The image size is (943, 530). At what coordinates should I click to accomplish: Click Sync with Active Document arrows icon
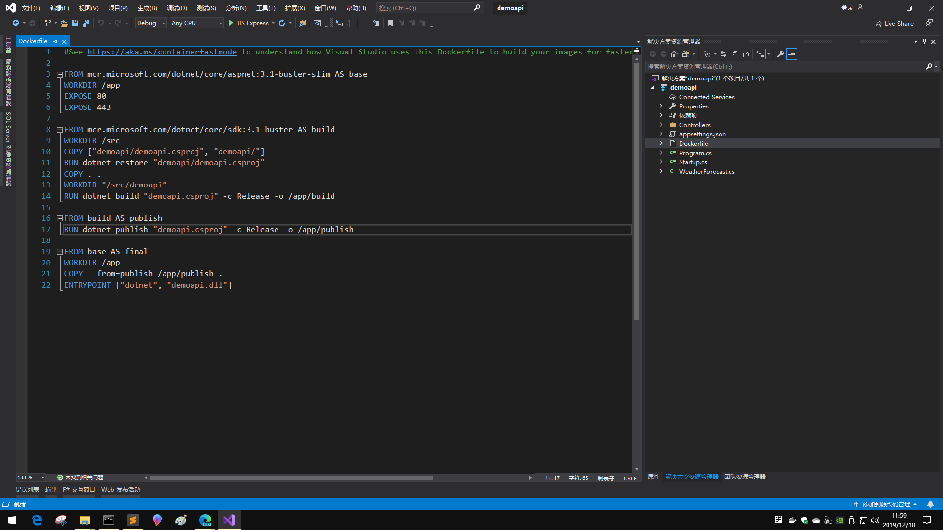[723, 54]
